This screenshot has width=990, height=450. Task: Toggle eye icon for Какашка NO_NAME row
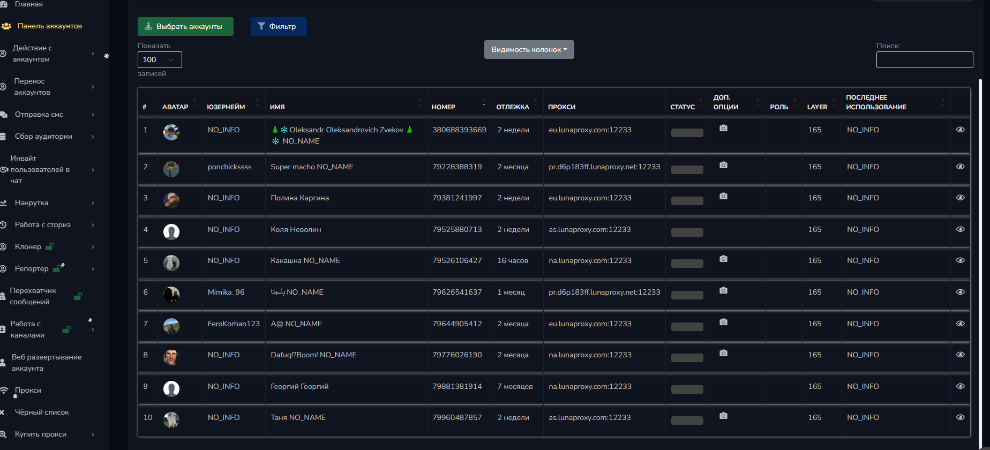pyautogui.click(x=960, y=260)
